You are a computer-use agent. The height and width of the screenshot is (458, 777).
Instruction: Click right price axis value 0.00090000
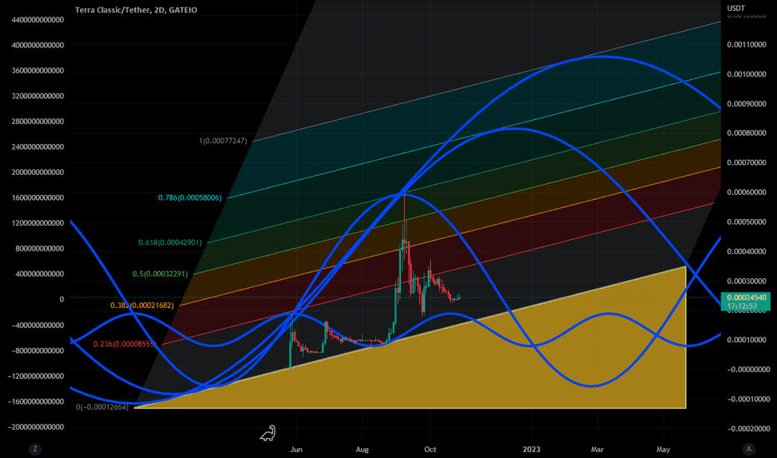coord(746,104)
